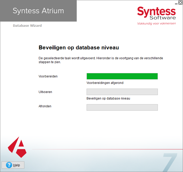Viewport: 183px width, 172px height.
Task: Click the 'Uitvoeren' label
Action: coord(45,92)
